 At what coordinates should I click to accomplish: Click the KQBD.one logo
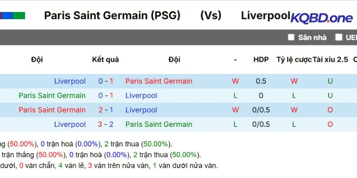321,18
